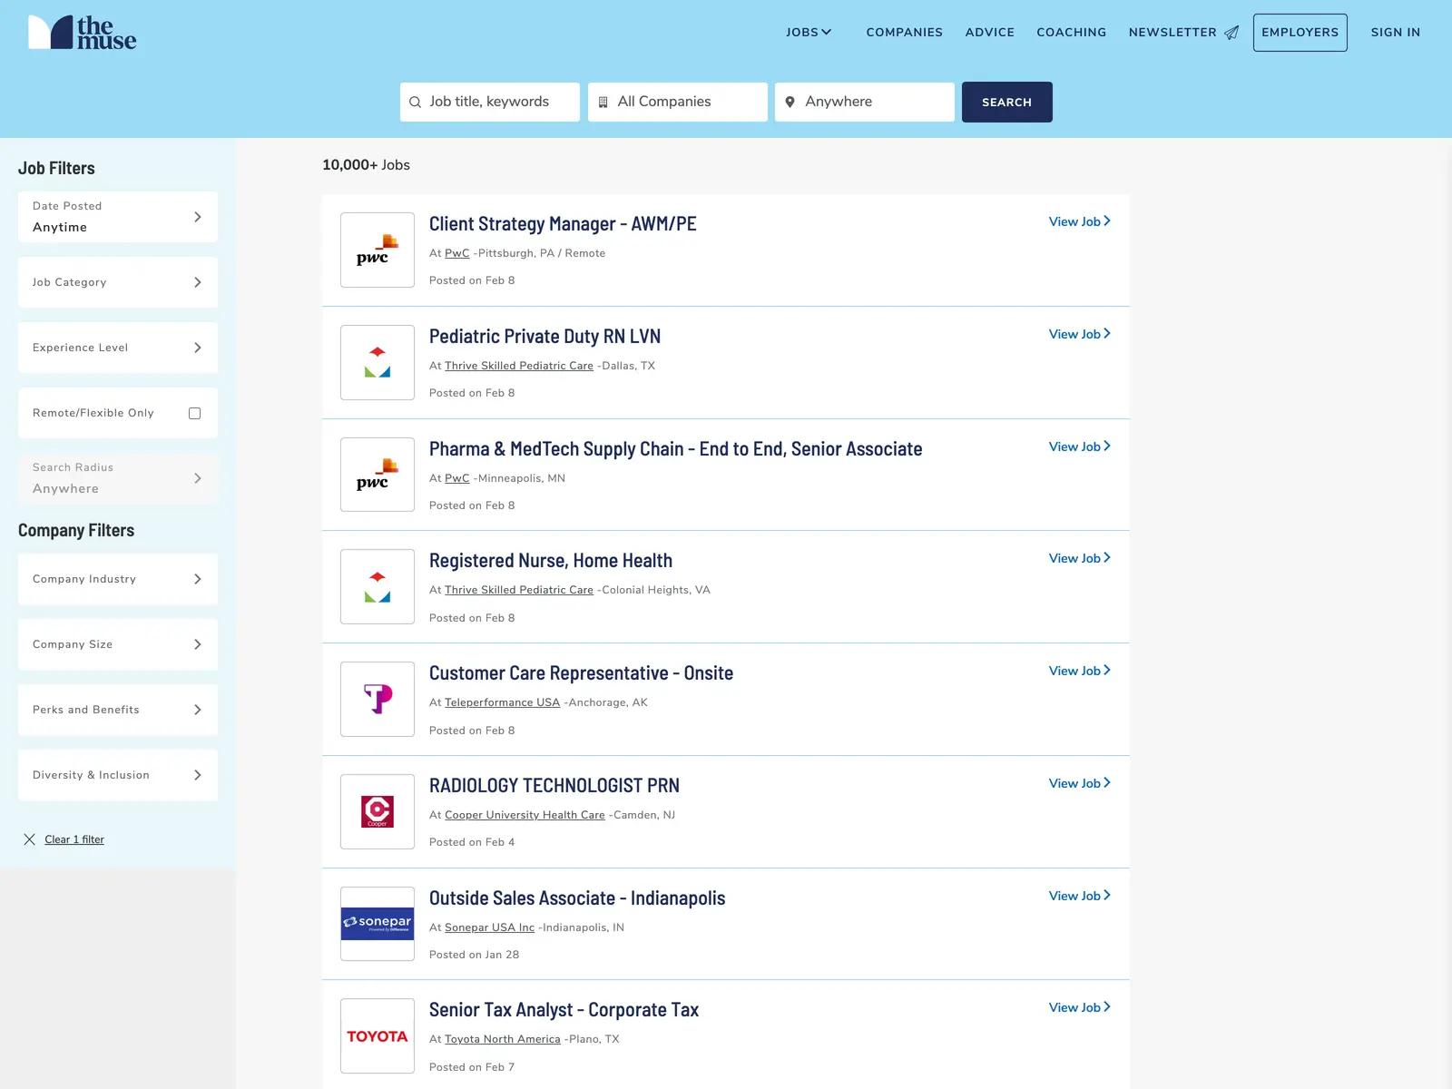View Job for Client Strategy Manager
Viewport: 1452px width, 1089px height.
pyautogui.click(x=1080, y=221)
